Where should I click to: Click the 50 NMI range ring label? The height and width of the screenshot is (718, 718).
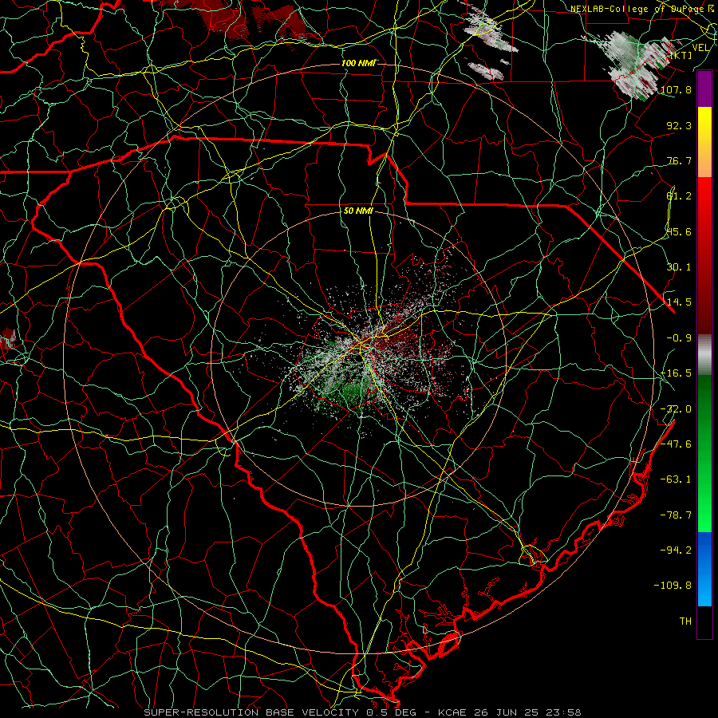358,211
